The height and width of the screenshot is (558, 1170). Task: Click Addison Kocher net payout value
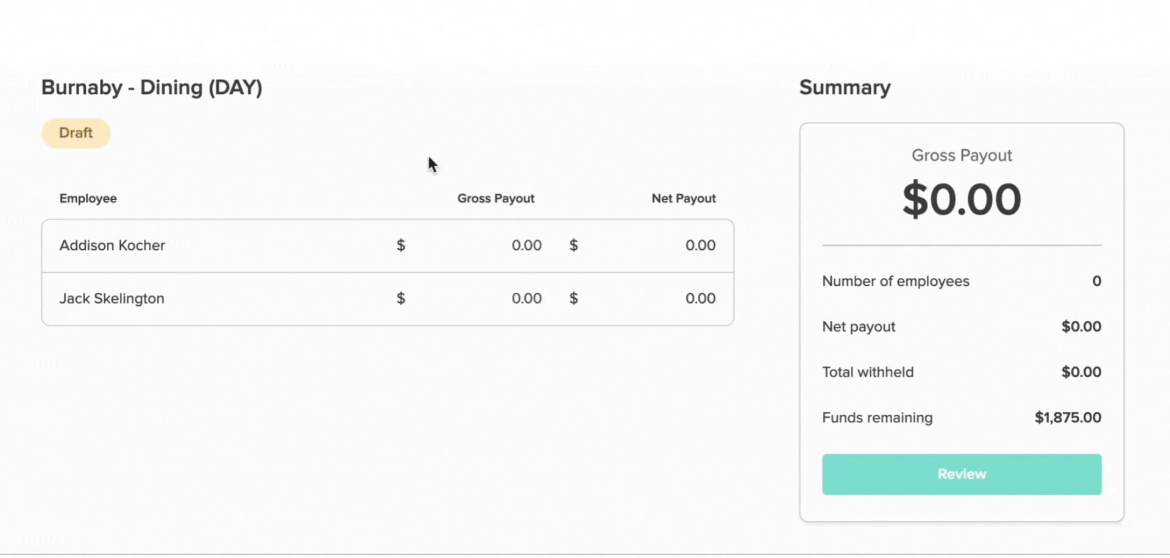tap(700, 245)
